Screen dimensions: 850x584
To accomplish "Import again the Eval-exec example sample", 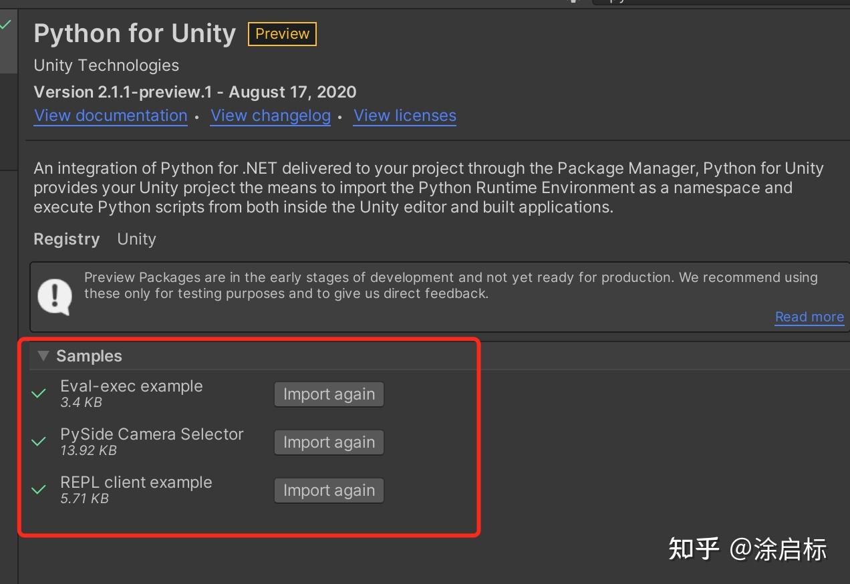I will click(x=328, y=394).
